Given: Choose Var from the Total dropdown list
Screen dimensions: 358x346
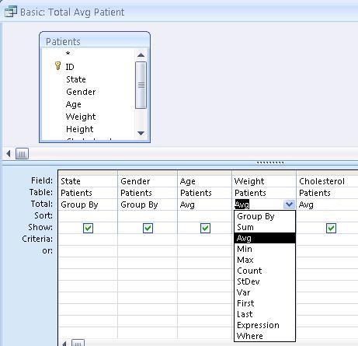Looking at the screenshot, I should click(x=265, y=292).
